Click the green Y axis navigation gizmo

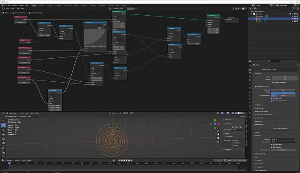(215, 120)
